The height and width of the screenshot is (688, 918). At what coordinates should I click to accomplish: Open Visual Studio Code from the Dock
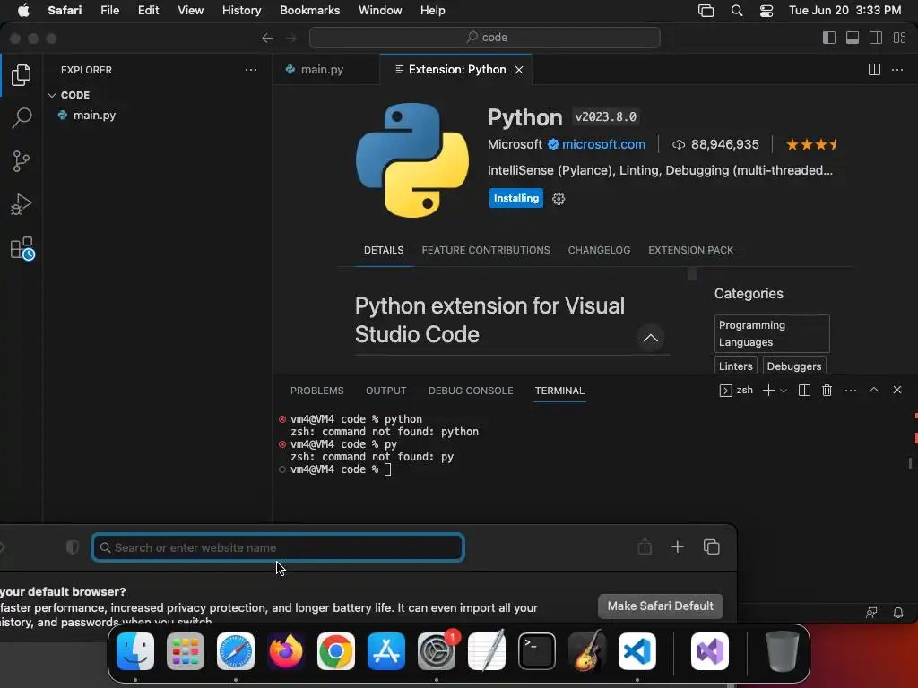[637, 651]
